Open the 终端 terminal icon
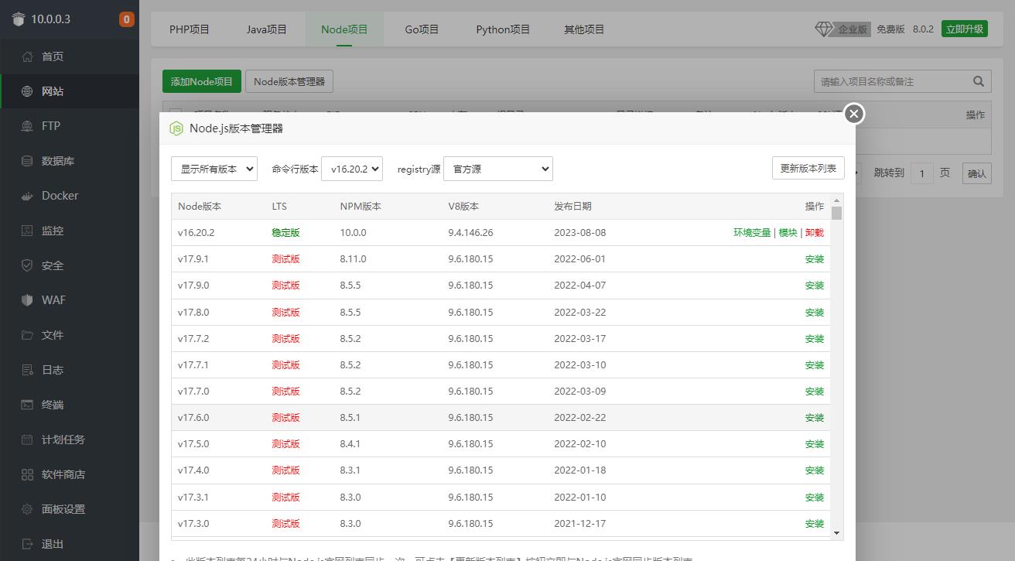 click(28, 405)
